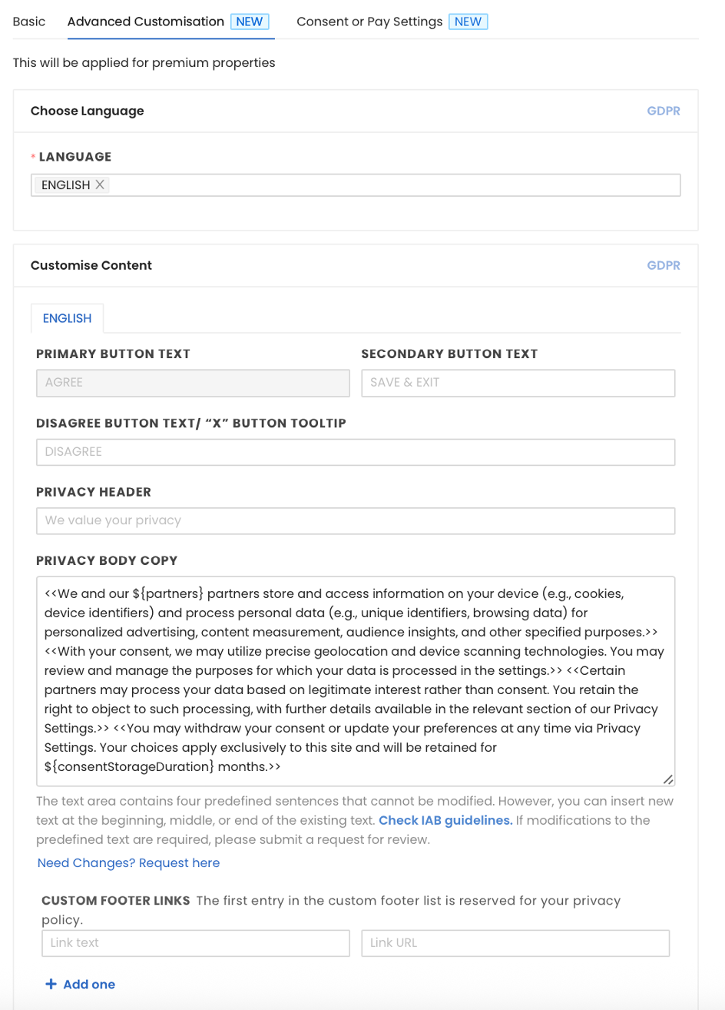Click GDPR label in Customise Content header
Viewport: 725px width, 1010px height.
click(664, 265)
